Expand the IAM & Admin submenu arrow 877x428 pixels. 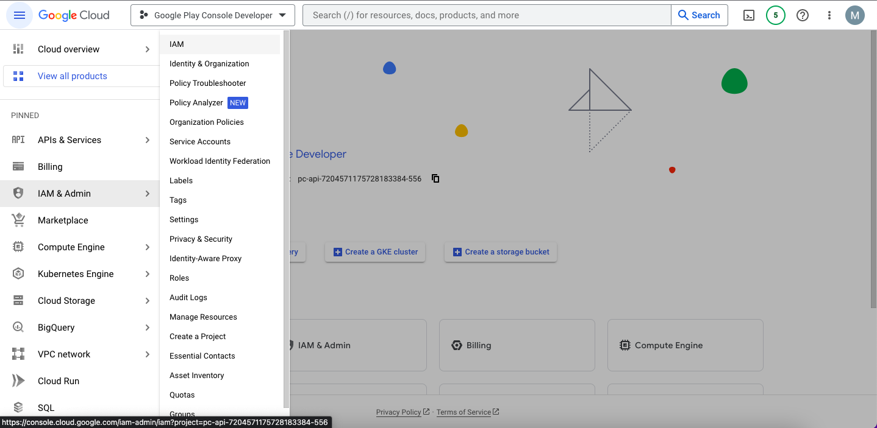[x=148, y=194]
